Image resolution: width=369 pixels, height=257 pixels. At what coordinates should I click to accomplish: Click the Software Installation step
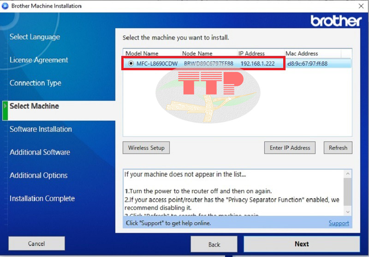click(41, 129)
